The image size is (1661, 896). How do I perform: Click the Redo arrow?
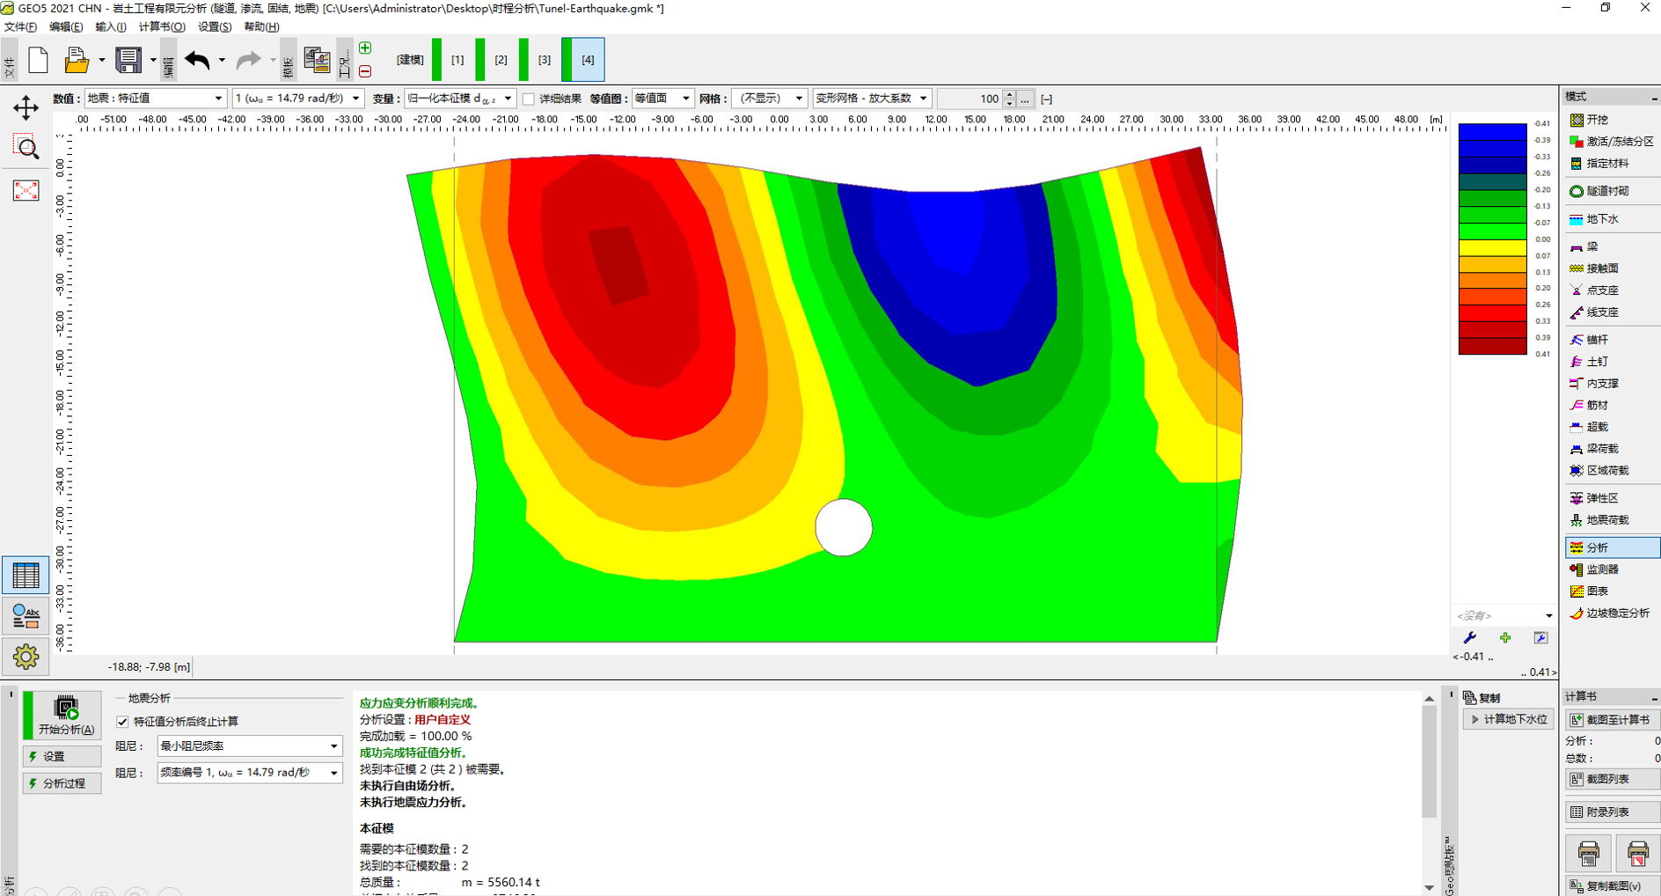point(249,60)
